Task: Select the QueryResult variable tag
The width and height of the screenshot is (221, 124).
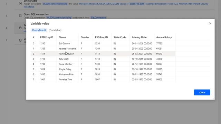Action: pos(39,30)
